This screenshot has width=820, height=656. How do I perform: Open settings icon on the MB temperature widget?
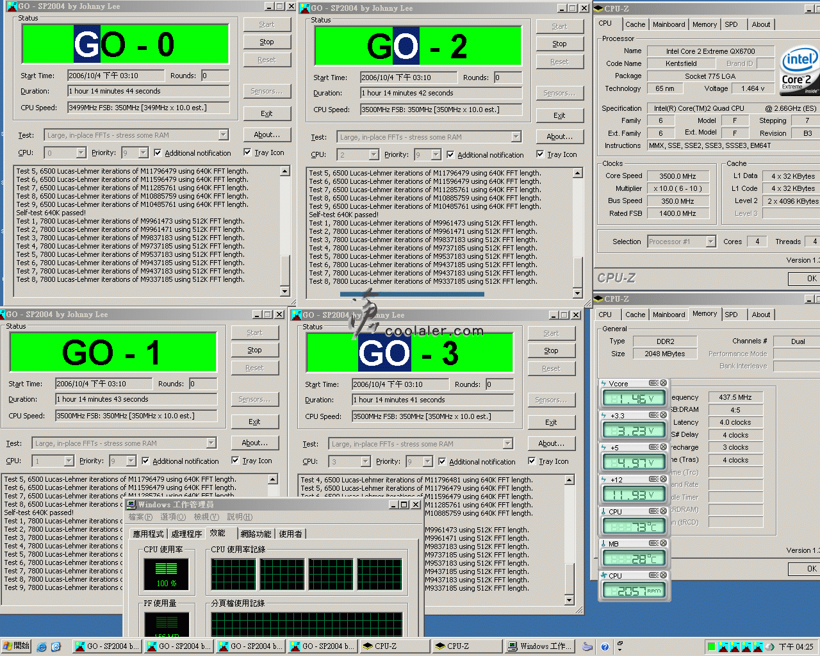(x=653, y=543)
